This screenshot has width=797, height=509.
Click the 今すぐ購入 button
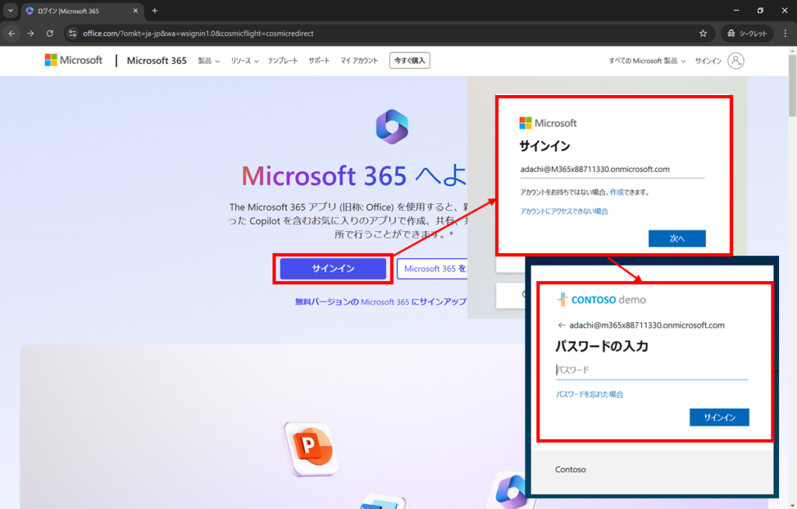[x=409, y=61]
